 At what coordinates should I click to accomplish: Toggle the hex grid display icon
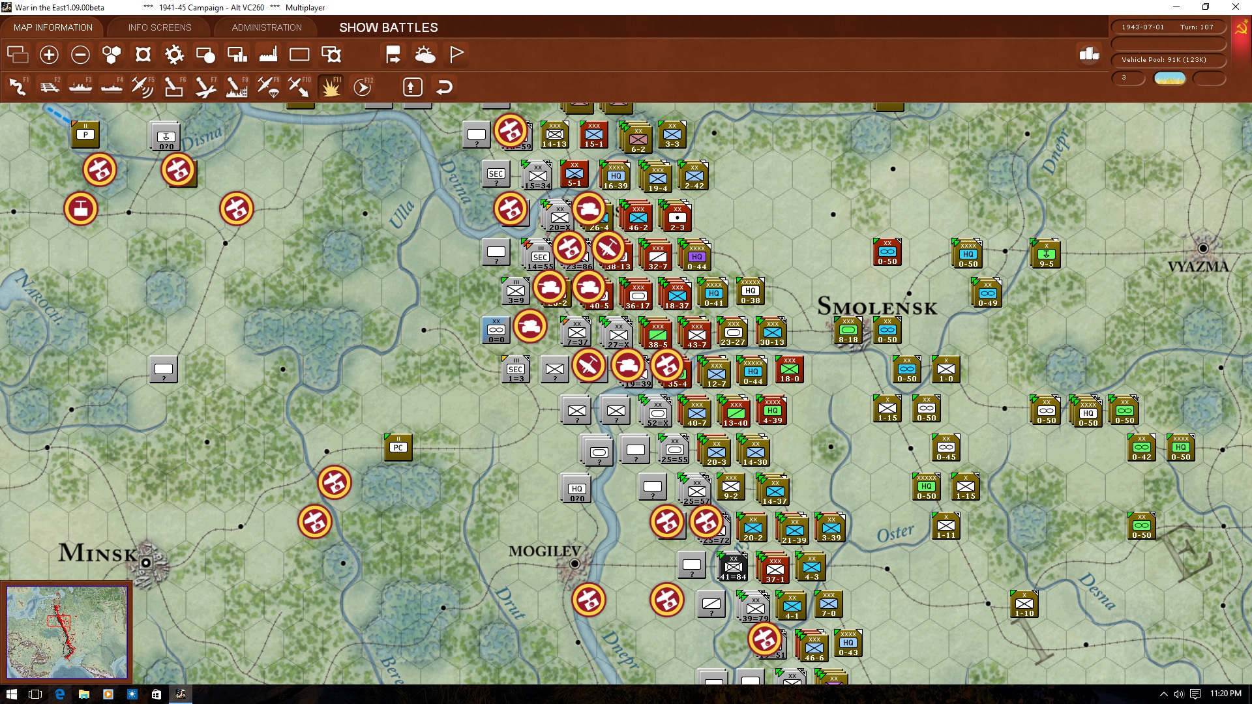coord(112,55)
